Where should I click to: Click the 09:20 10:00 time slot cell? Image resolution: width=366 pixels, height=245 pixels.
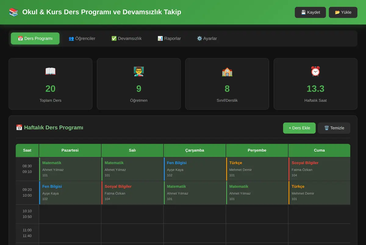[27, 193]
